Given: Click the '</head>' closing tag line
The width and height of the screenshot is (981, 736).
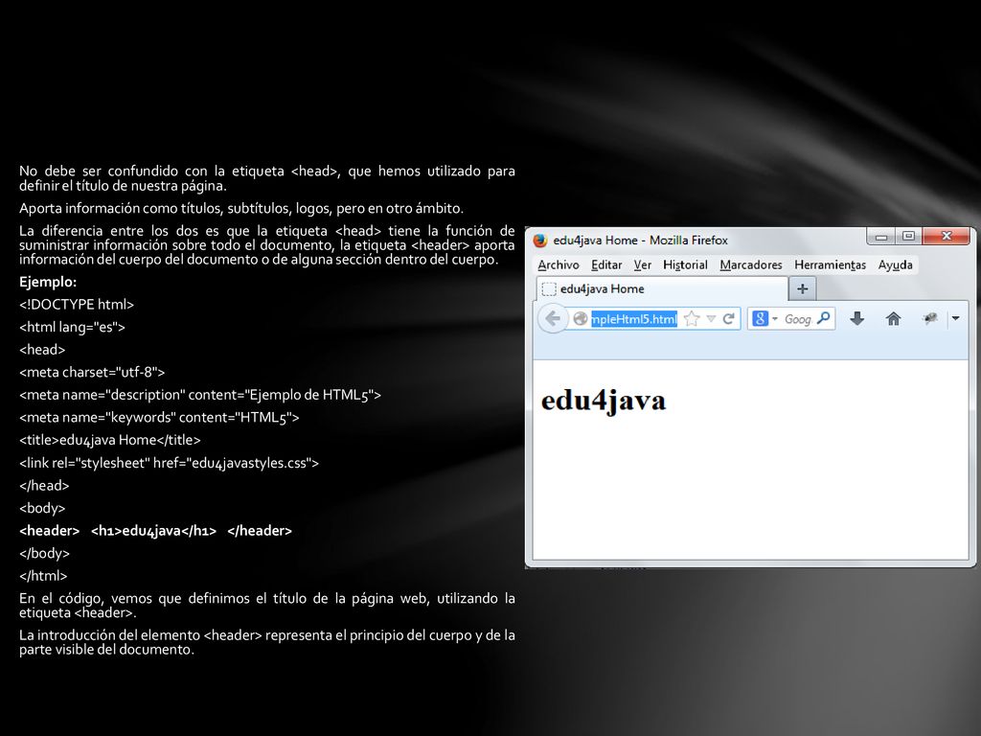Looking at the screenshot, I should tap(44, 486).
